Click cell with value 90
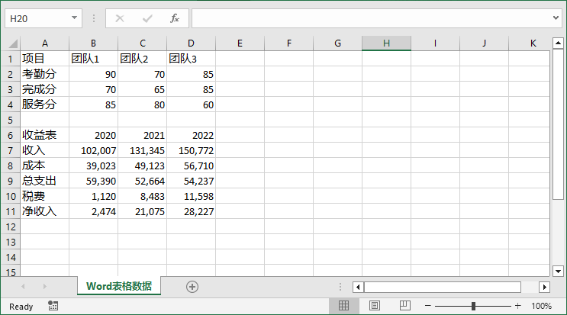The width and height of the screenshot is (567, 315). [93, 74]
